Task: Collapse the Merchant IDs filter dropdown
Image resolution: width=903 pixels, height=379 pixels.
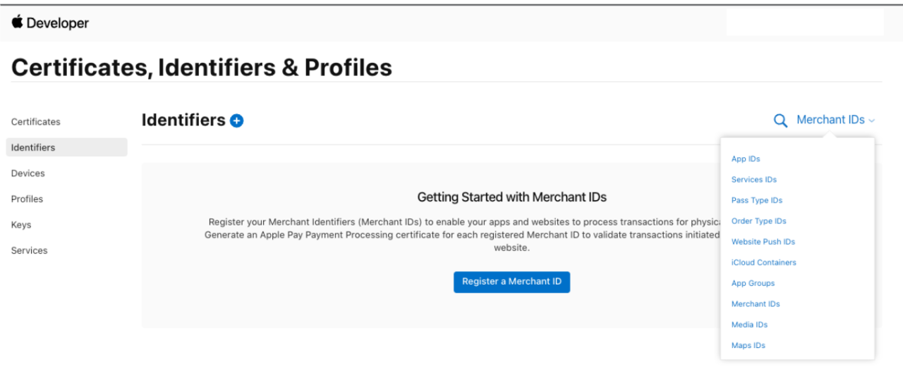Action: (x=835, y=120)
